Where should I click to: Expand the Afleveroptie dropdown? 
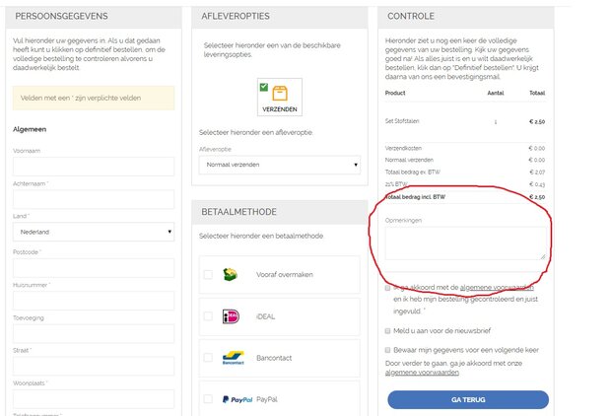pos(279,166)
